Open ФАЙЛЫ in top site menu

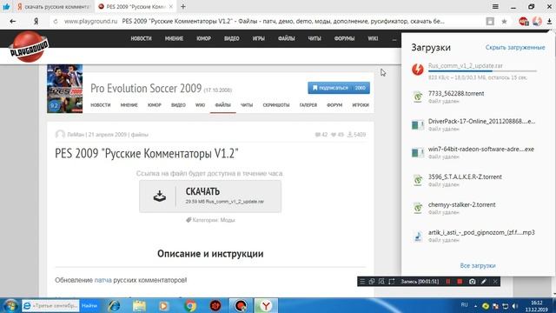286,38
